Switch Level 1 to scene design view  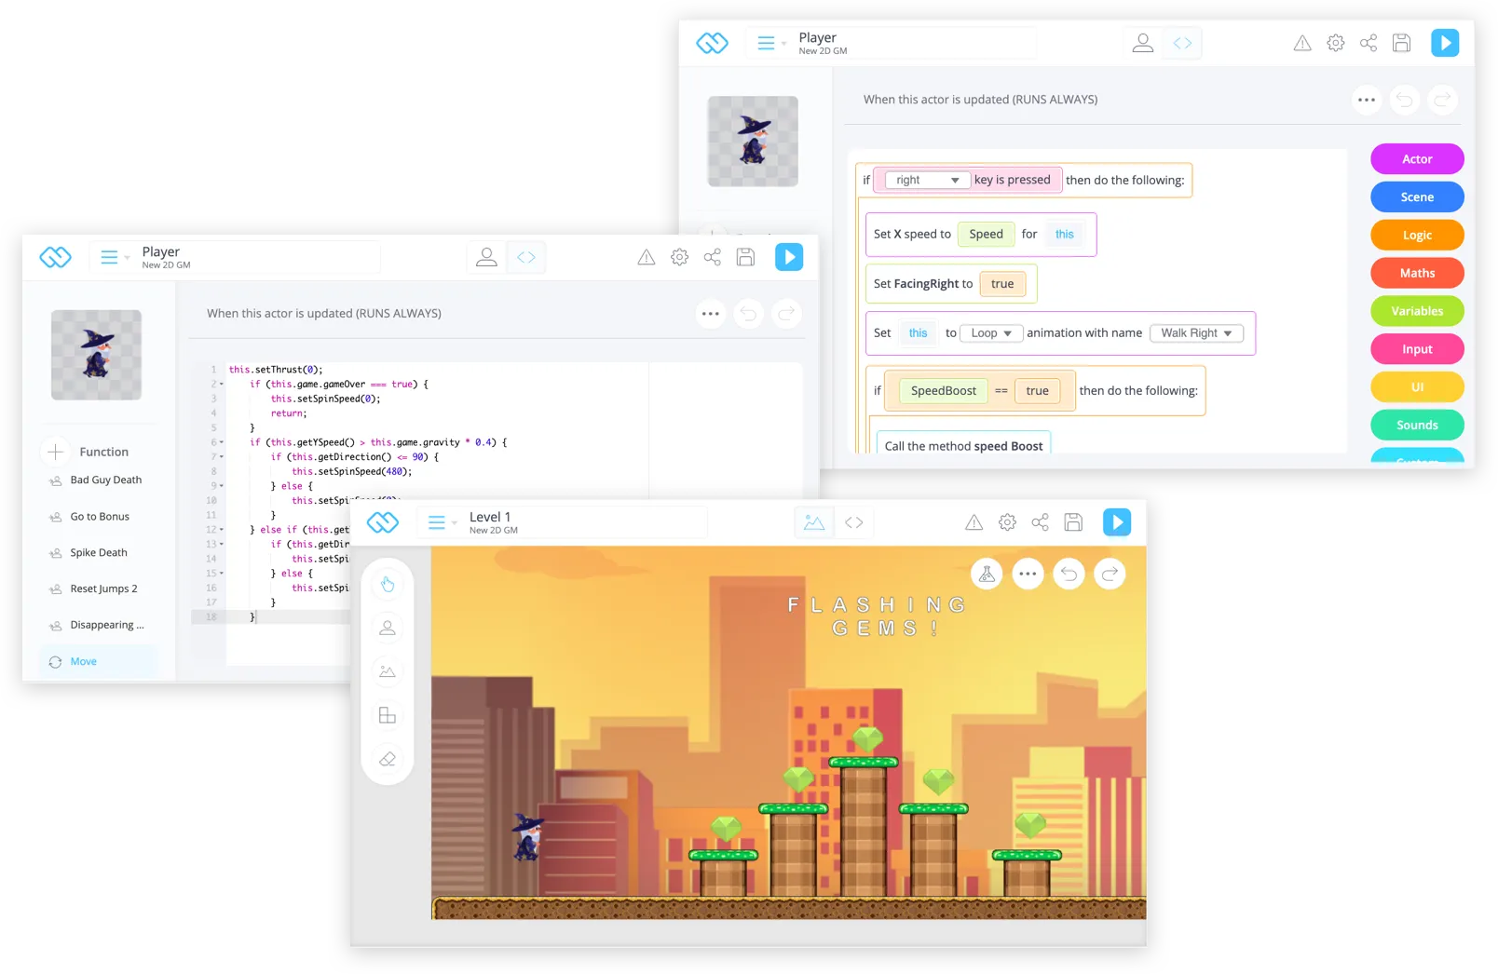tap(813, 522)
